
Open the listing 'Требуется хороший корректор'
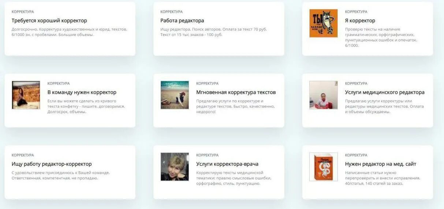pyautogui.click(x=49, y=20)
